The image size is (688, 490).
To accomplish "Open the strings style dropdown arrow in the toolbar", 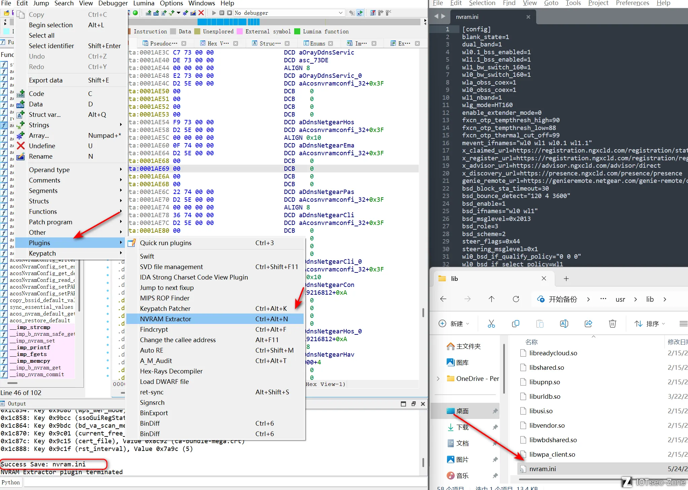I will pyautogui.click(x=178, y=13).
